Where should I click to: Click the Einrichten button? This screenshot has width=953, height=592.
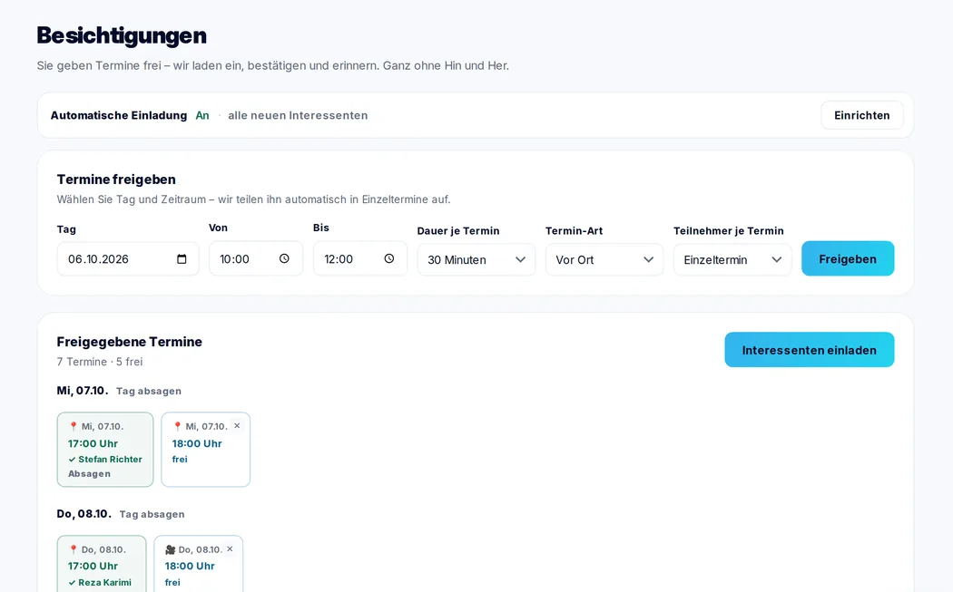point(862,115)
